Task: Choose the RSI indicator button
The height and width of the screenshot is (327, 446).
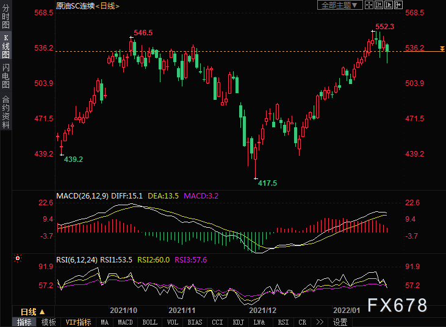Action: click(283, 322)
